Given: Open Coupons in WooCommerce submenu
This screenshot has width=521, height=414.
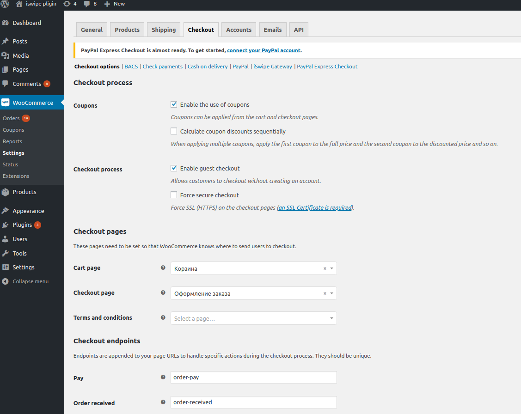Looking at the screenshot, I should pyautogui.click(x=13, y=130).
